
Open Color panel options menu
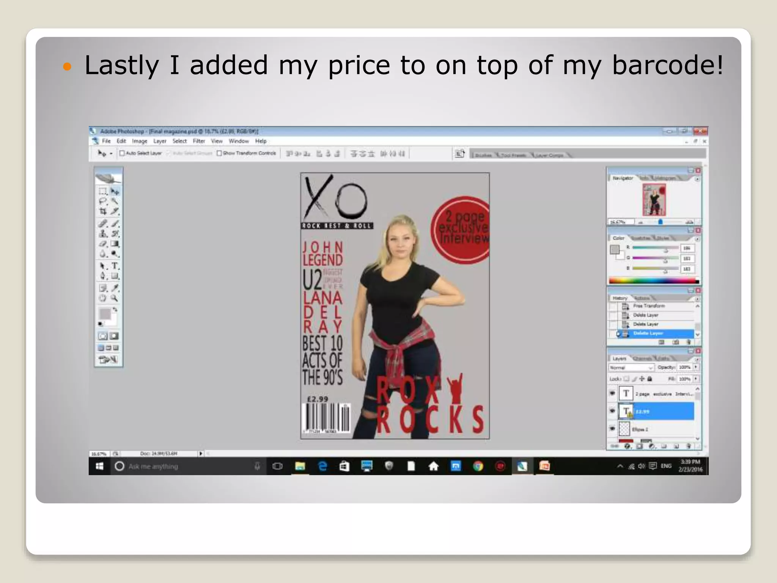tap(697, 239)
